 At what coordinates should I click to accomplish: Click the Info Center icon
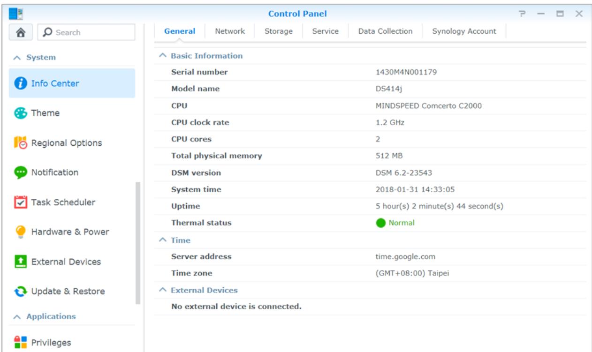pyautogui.click(x=20, y=84)
